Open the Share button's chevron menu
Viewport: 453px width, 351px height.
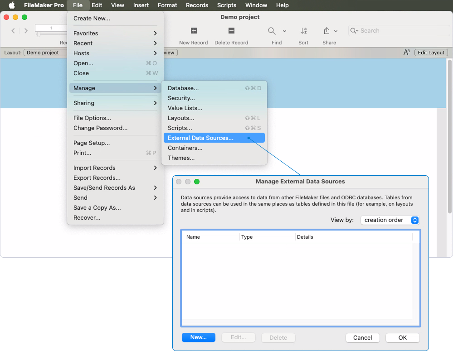point(336,31)
